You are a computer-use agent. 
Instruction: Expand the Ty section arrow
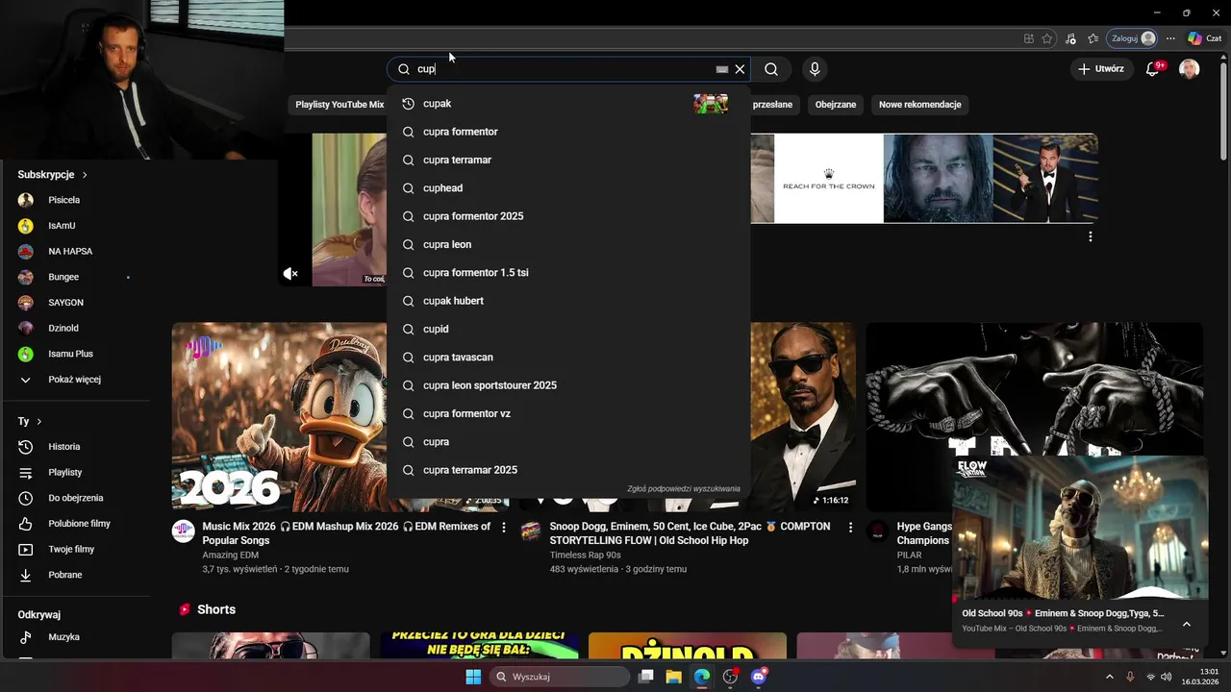pos(38,422)
